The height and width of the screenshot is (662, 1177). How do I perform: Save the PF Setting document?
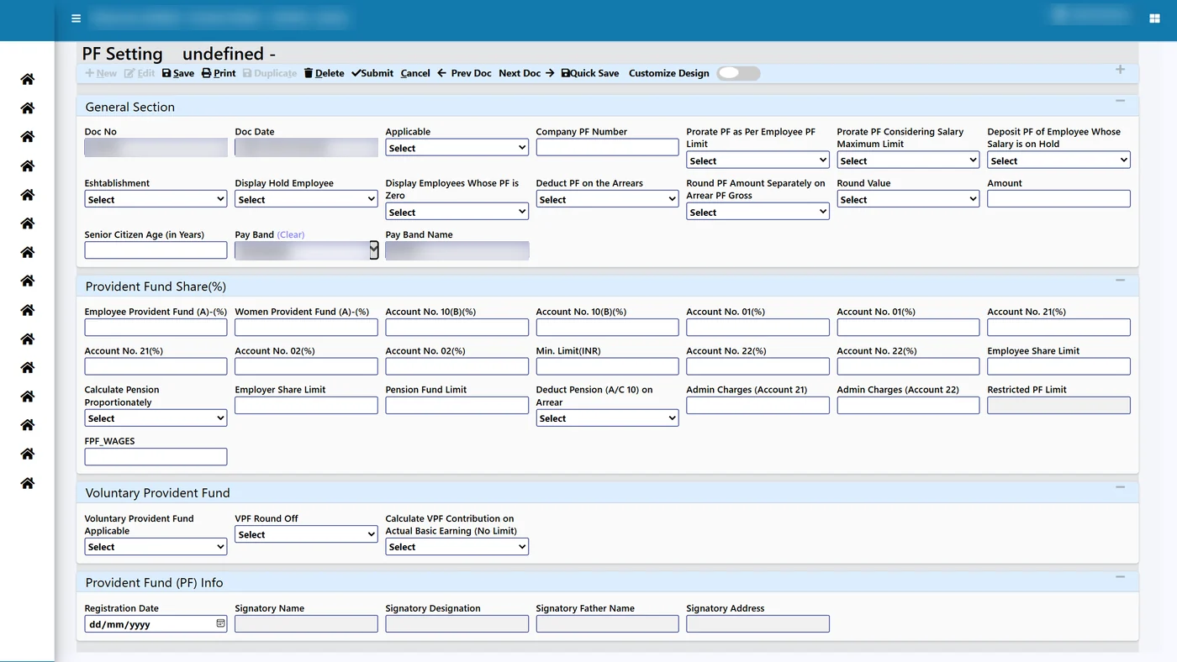point(178,73)
